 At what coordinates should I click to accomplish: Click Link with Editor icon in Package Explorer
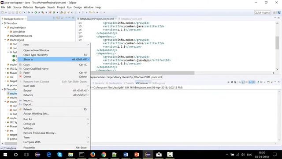click(58, 18)
